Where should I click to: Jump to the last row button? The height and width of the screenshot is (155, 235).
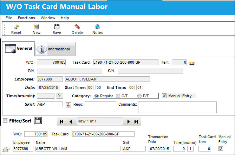point(136,121)
